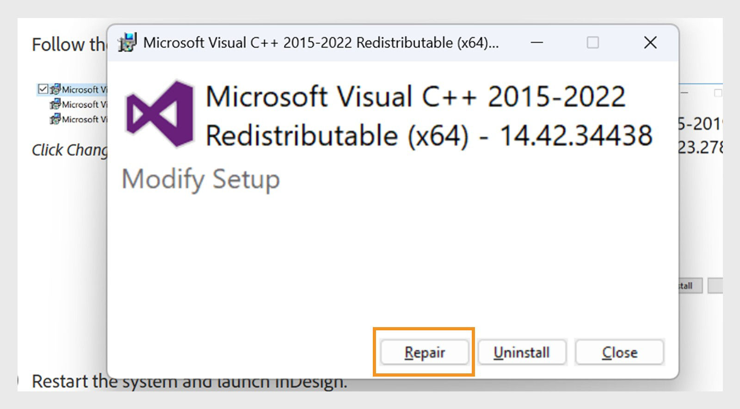Toggle the checkbox next to the first Microsoft Visual entry
The width and height of the screenshot is (740, 409).
43,89
